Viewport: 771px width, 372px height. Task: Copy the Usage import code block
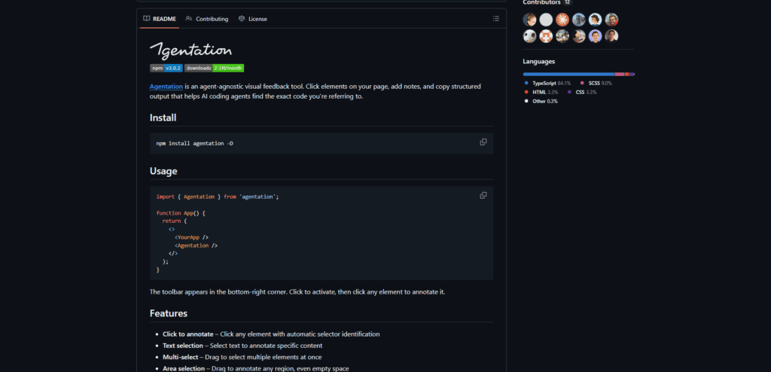483,195
